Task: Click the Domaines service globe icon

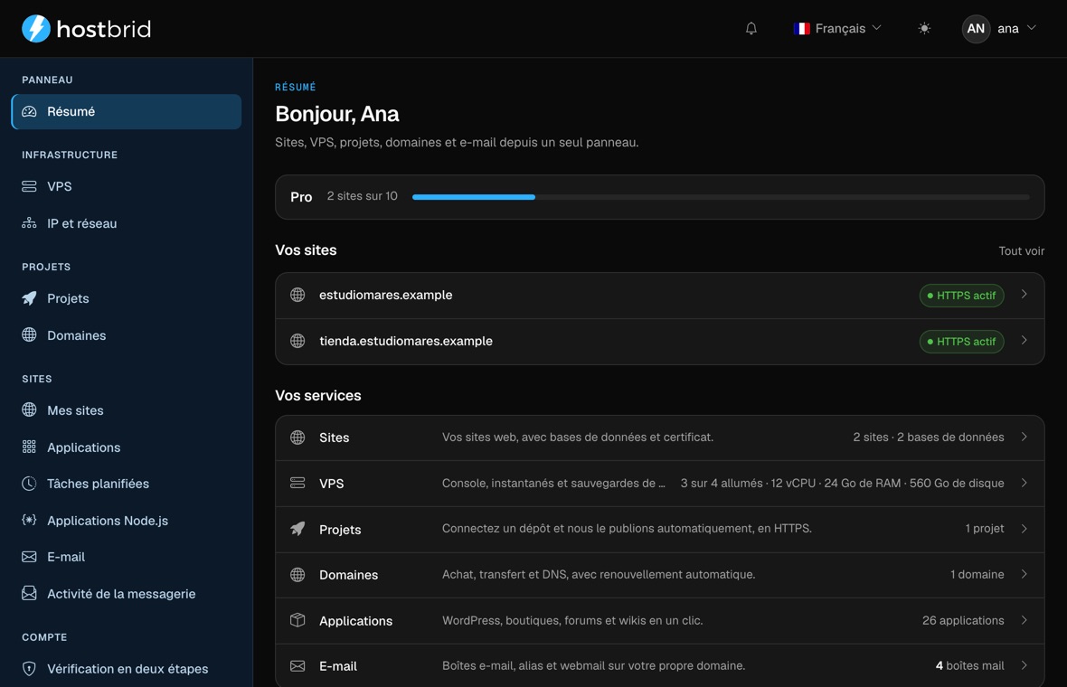Action: 297,575
